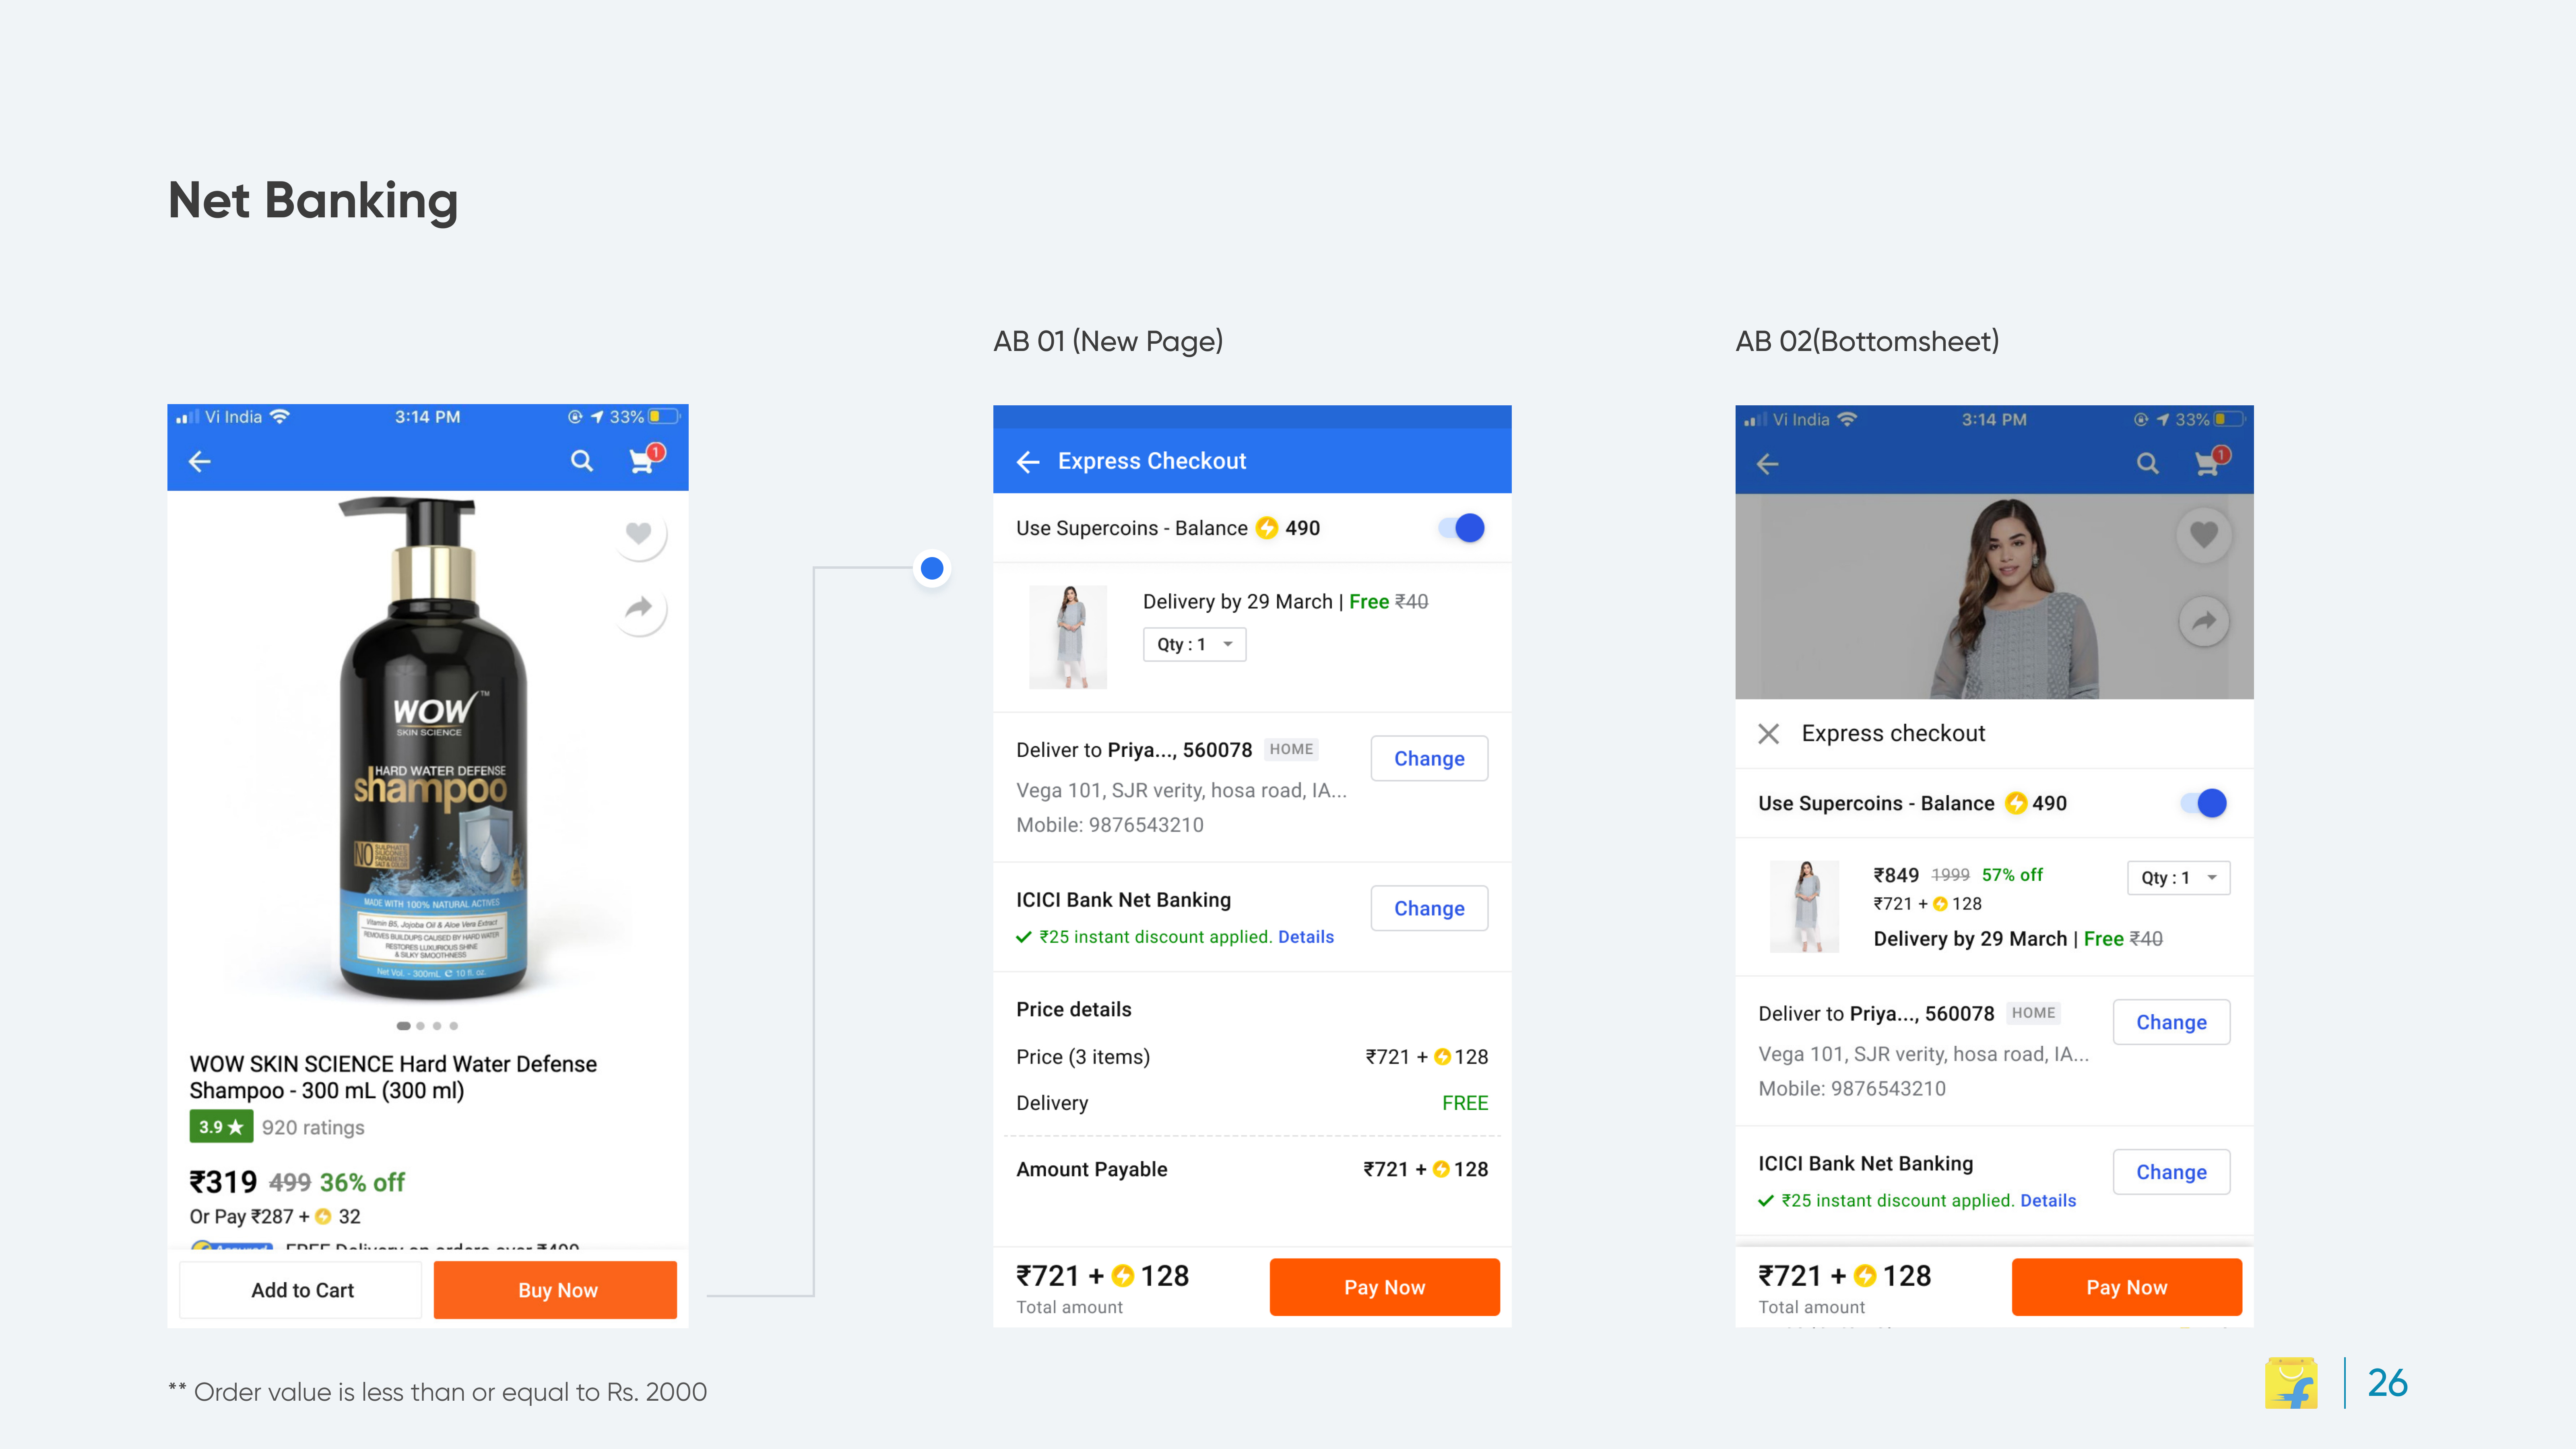Click WOW SKIN SCIENCE product title
Screen dimensions: 2576x1449
[x=393, y=1077]
